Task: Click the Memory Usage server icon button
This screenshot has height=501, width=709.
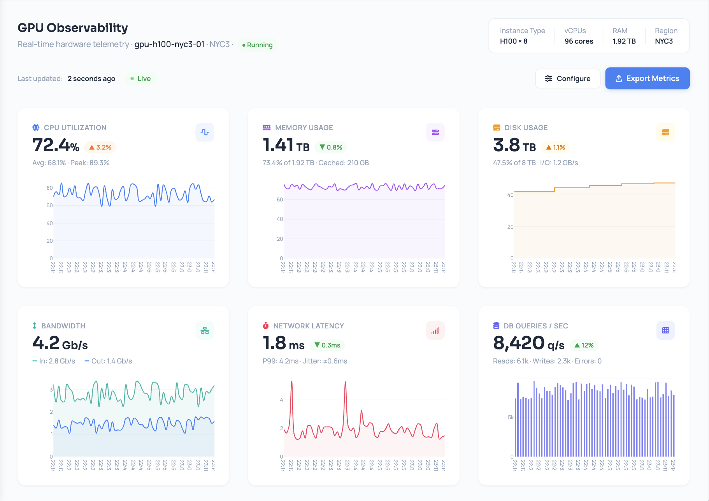Action: pos(435,132)
